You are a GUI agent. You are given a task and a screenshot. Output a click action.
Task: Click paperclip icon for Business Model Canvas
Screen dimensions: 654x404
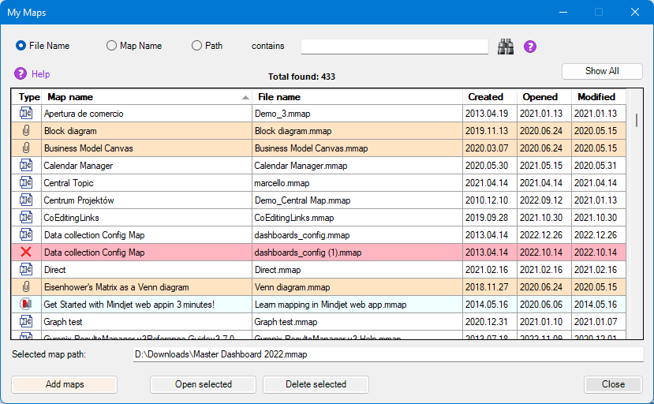point(26,148)
